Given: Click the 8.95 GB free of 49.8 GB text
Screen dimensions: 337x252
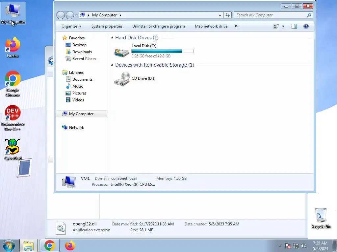Looking at the screenshot, I should (151, 56).
